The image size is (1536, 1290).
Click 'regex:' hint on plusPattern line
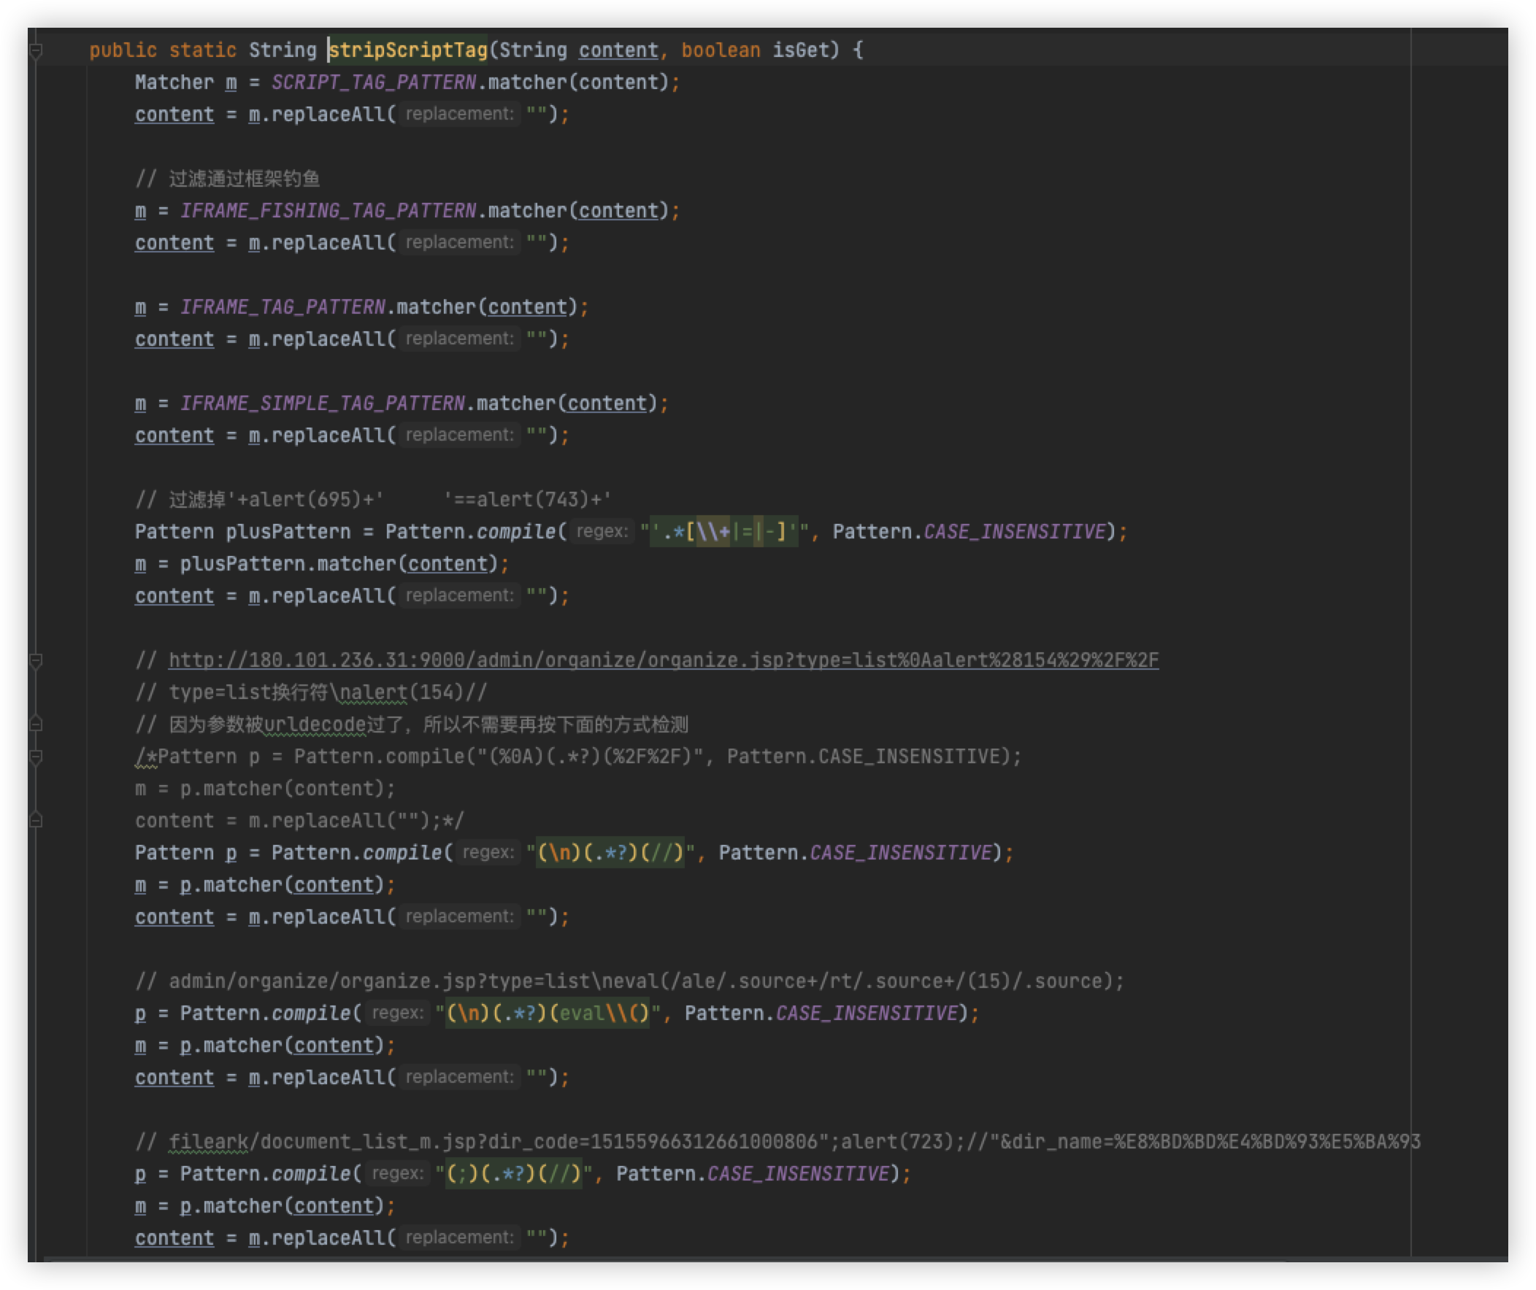pyautogui.click(x=602, y=532)
